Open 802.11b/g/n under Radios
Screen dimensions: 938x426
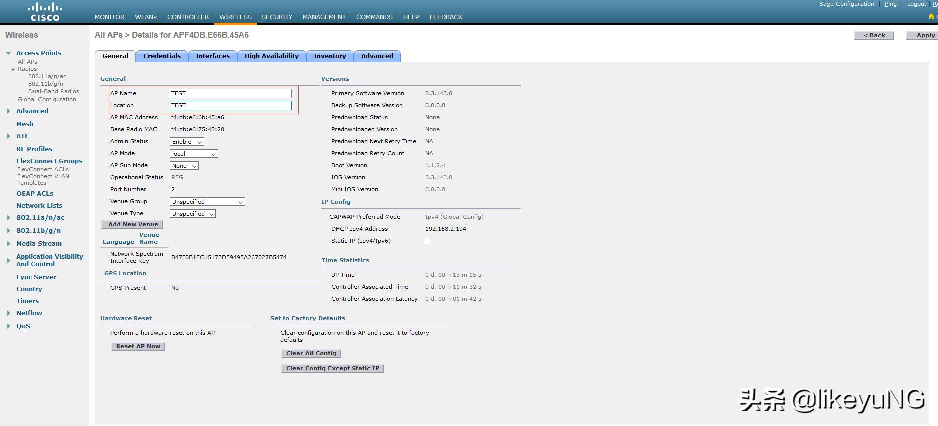click(46, 84)
